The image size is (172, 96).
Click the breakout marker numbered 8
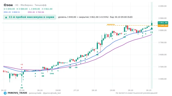click(x=143, y=35)
